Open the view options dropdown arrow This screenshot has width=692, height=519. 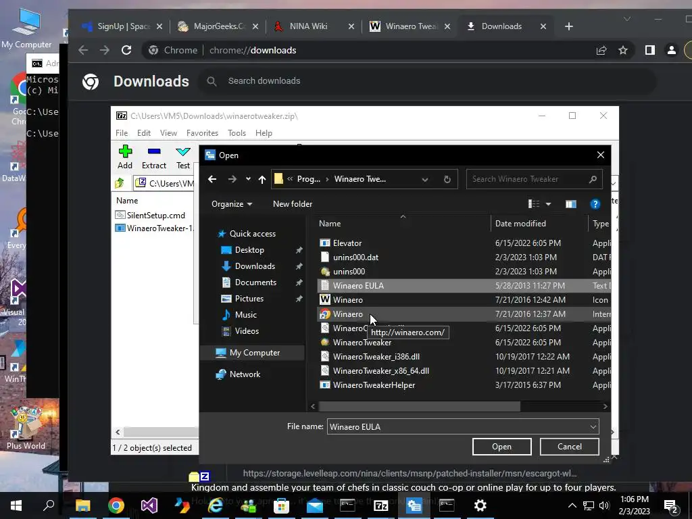tap(549, 204)
